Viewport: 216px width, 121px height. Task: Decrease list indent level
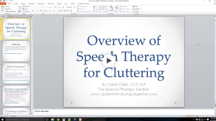click(68, 7)
